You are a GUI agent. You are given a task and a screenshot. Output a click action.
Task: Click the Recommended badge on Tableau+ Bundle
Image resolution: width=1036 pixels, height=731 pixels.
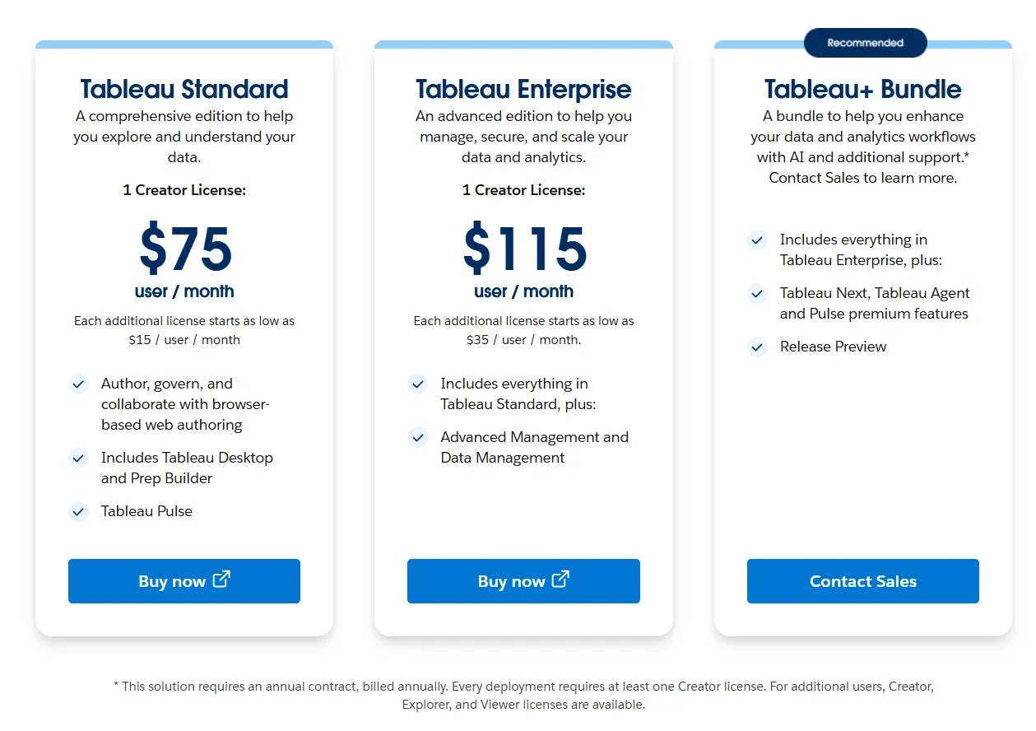click(x=865, y=43)
